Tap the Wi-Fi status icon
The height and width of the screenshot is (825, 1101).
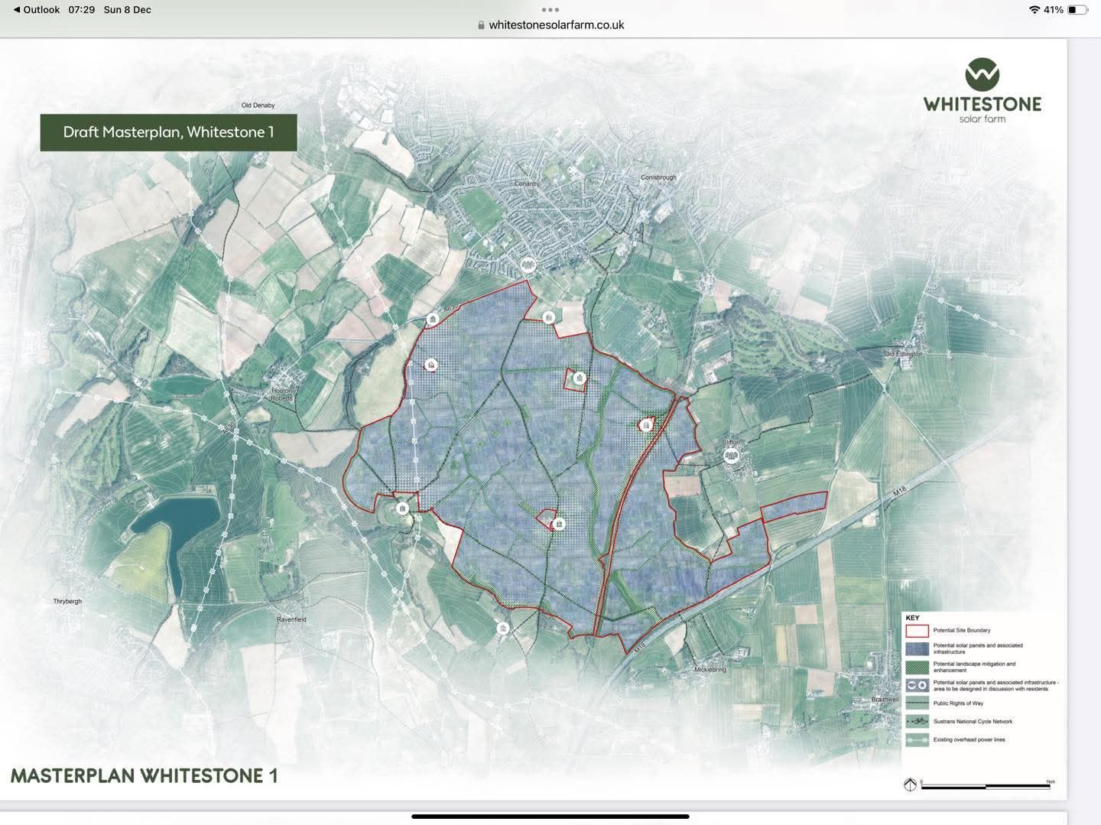click(x=1034, y=10)
